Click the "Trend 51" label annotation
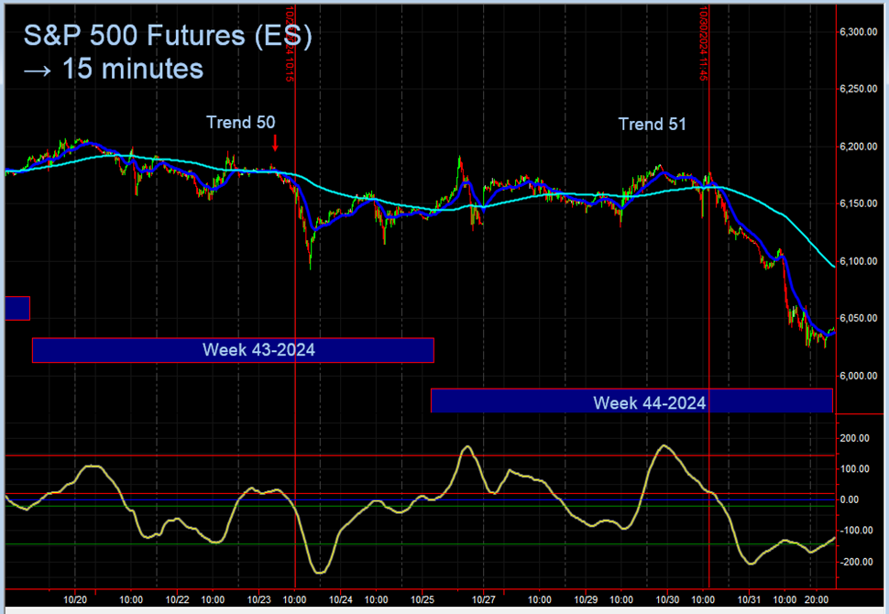The height and width of the screenshot is (614, 889). (x=652, y=124)
